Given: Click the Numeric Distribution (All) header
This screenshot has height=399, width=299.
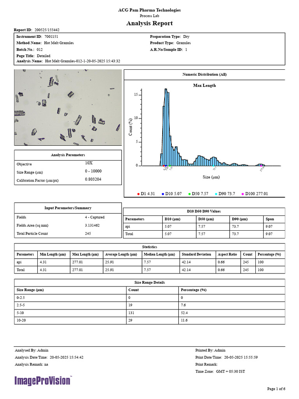Looking at the screenshot, I should pyautogui.click(x=204, y=74).
